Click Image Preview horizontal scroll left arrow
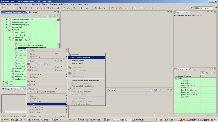 [3, 112]
